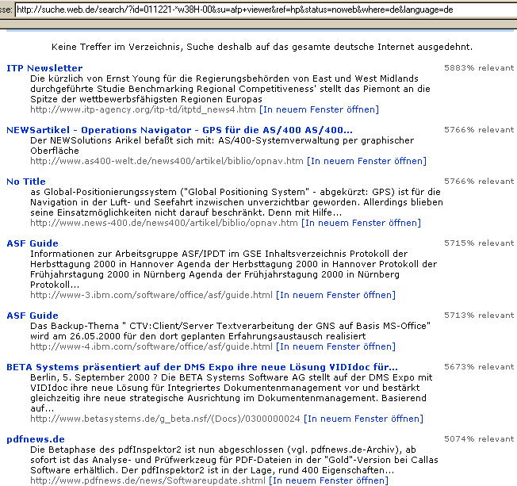Click the Herbsttagung 2000 Hannover description
Viewport: 517px width, 486px height.
(x=233, y=269)
